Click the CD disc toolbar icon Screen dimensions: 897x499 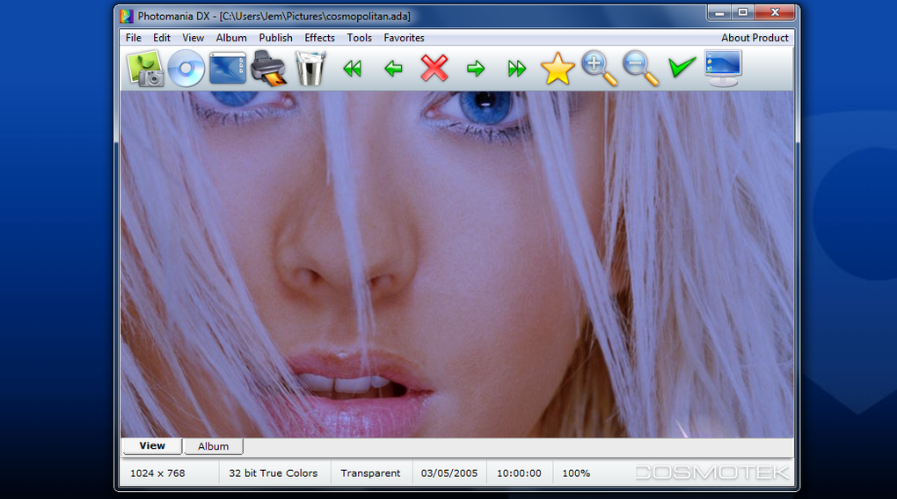coord(186,69)
